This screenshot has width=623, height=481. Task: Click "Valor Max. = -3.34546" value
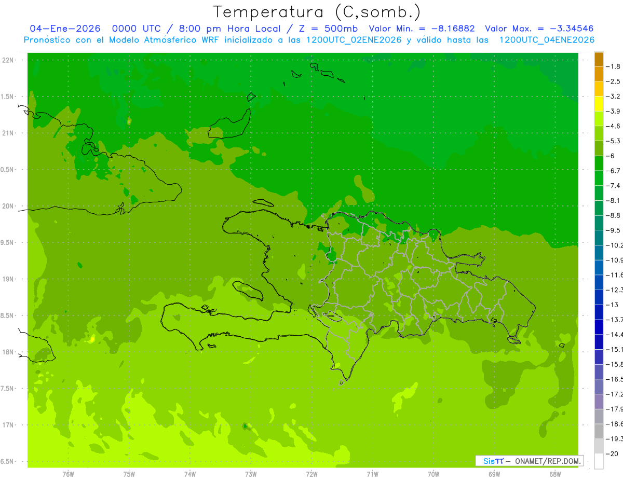click(x=539, y=29)
